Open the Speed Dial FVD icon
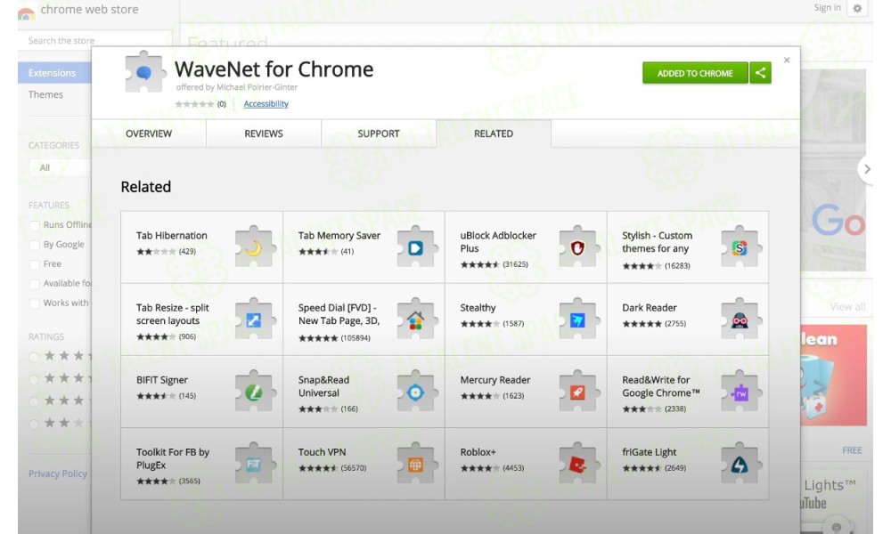 [416, 319]
